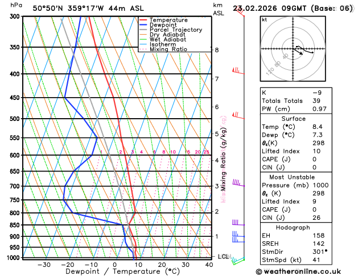Click the 850 hPa pressure label
This screenshot has height=276, width=358.
[16, 225]
